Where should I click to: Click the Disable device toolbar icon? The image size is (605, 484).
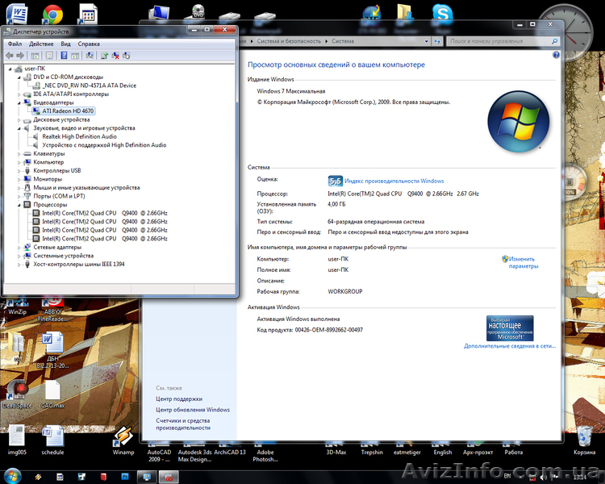[x=126, y=56]
